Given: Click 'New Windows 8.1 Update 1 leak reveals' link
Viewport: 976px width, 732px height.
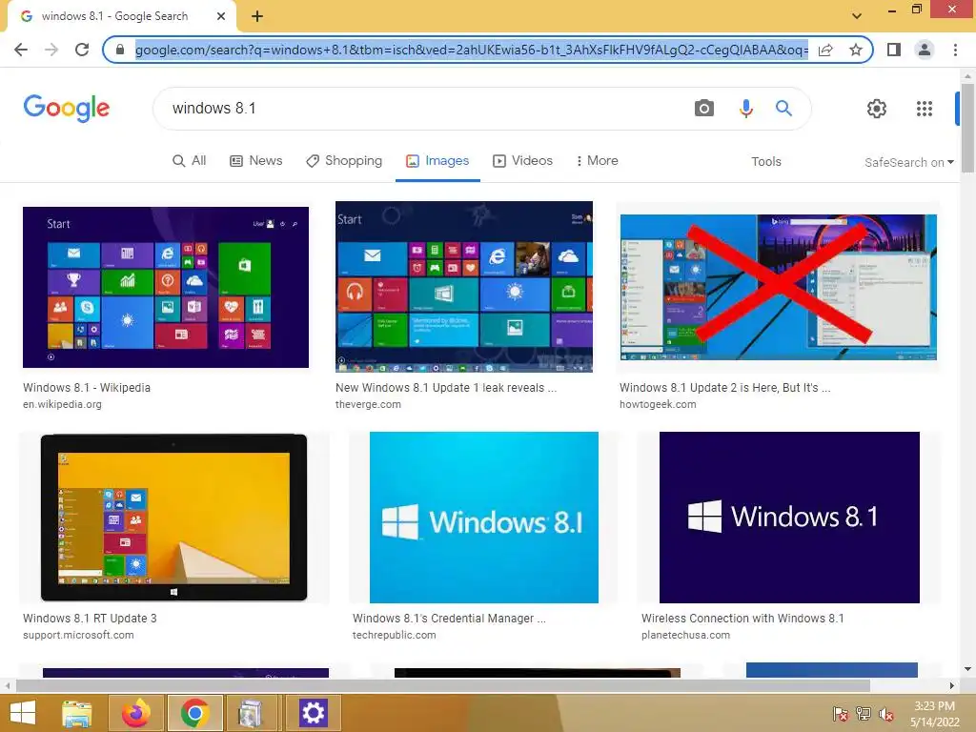Looking at the screenshot, I should tap(446, 387).
